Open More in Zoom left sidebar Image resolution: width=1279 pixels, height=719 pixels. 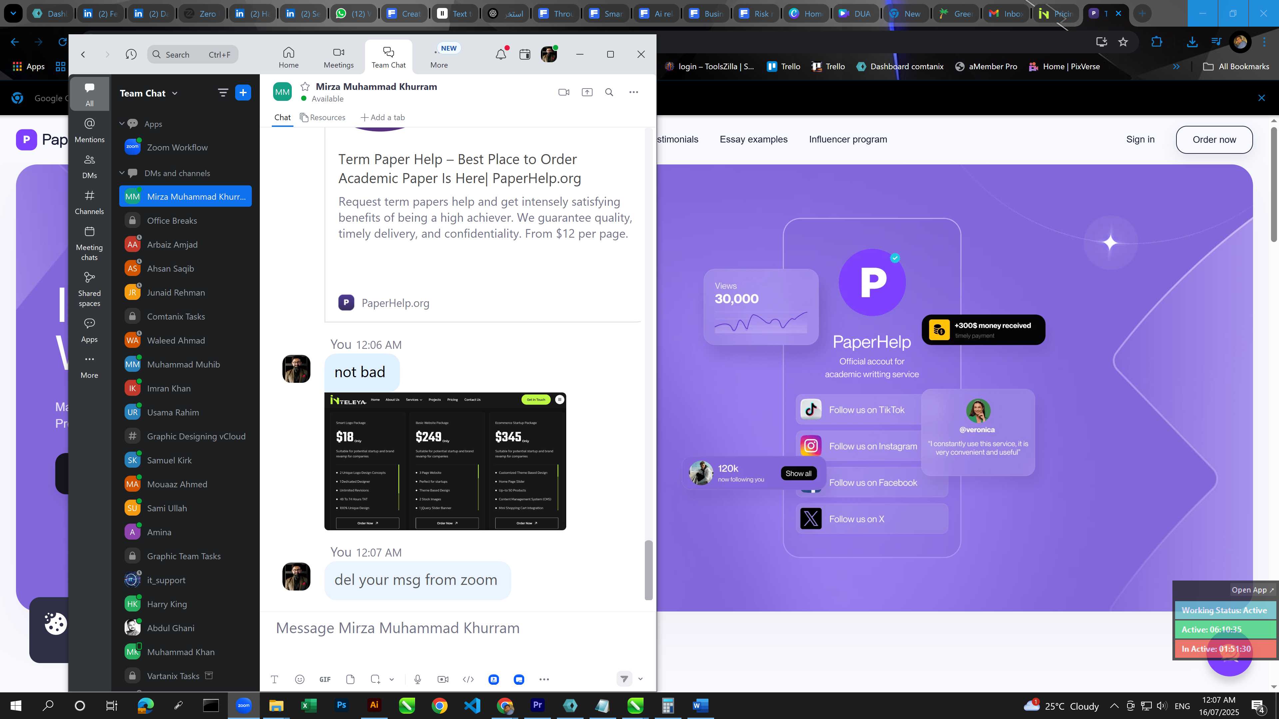click(89, 366)
